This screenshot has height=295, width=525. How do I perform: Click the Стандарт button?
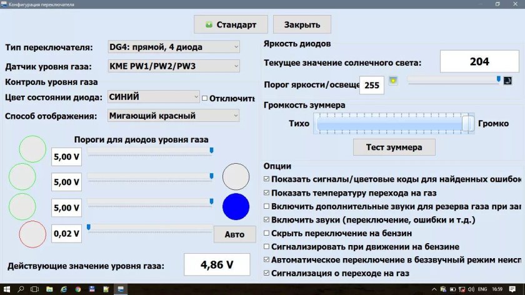(231, 24)
